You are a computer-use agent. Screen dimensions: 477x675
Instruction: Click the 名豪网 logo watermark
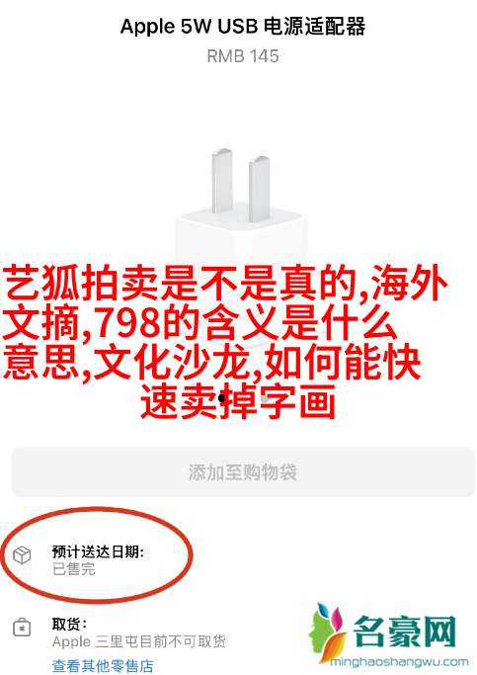405,632
